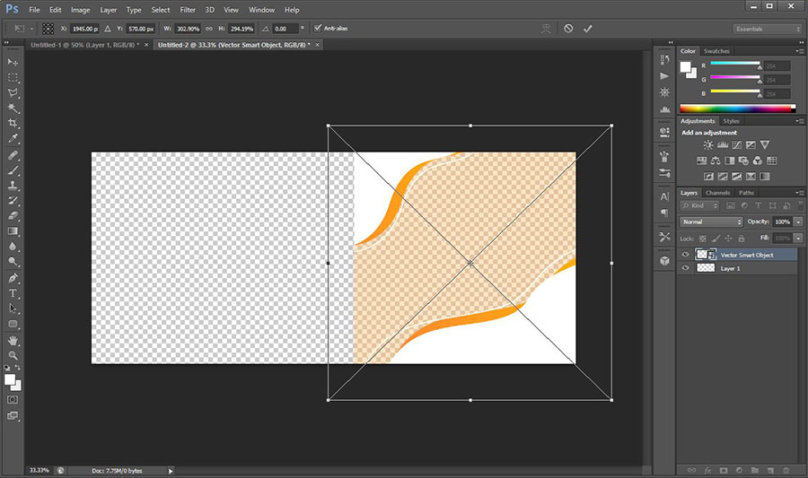Commit the transform with the checkmark
This screenshot has width=808, height=478.
(x=588, y=29)
